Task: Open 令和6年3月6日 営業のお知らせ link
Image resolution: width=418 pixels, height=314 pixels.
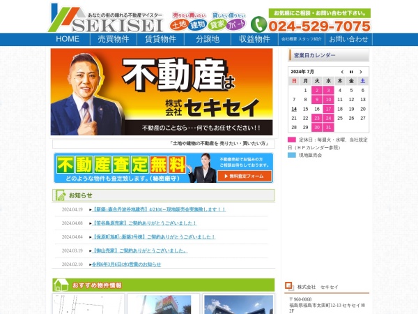Action: click(126, 264)
